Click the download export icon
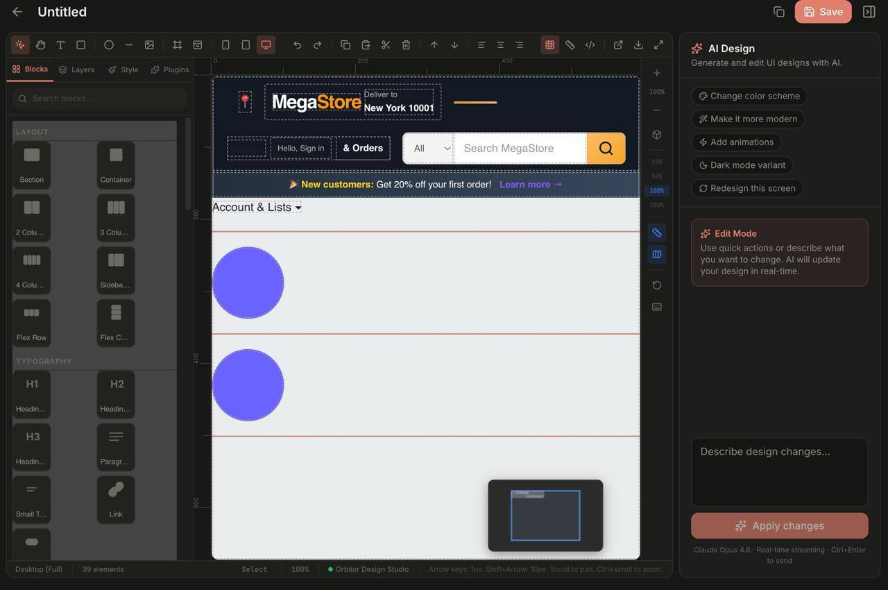 coord(638,45)
